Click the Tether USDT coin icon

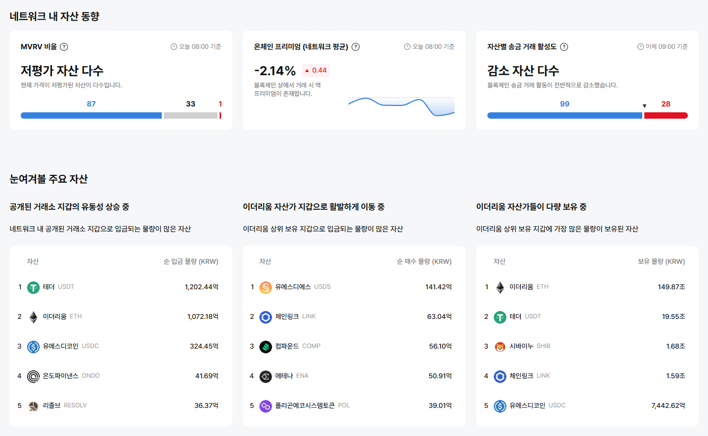(33, 287)
